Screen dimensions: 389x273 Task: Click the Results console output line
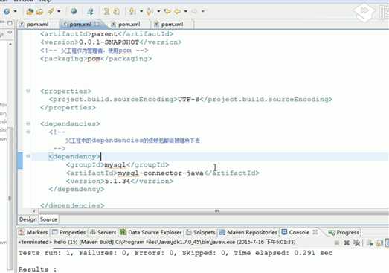coord(37,269)
